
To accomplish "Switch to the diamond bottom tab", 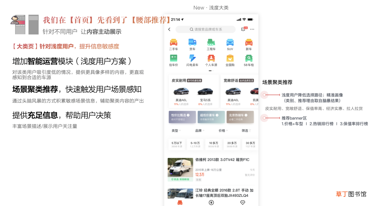I will pos(243,203).
